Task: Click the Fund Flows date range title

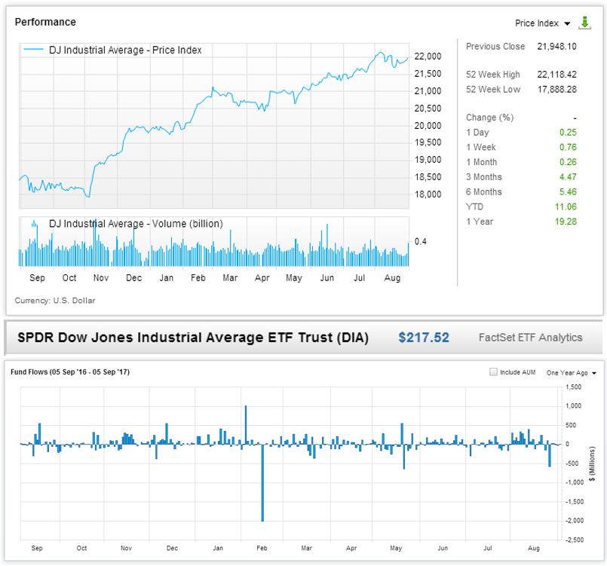Action: click(x=70, y=372)
